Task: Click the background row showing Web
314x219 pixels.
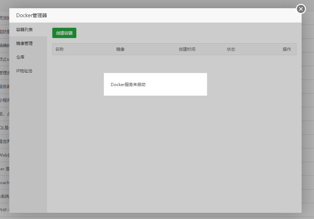Action: (4, 155)
